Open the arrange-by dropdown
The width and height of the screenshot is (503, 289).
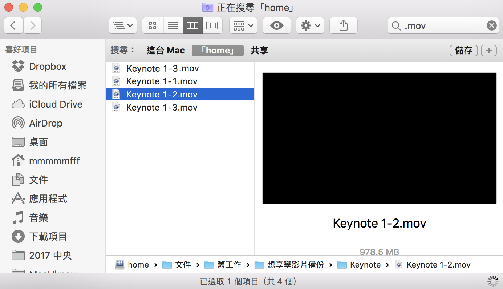(243, 25)
